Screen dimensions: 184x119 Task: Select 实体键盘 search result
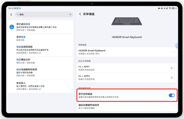[x=40, y=38]
